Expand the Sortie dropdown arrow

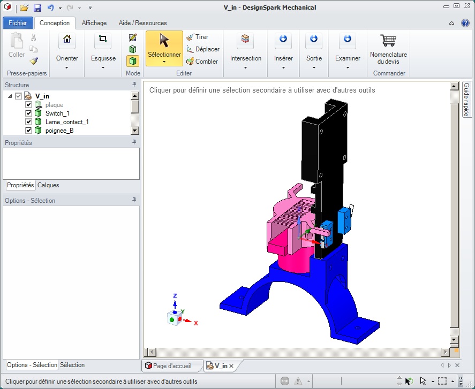[314, 67]
